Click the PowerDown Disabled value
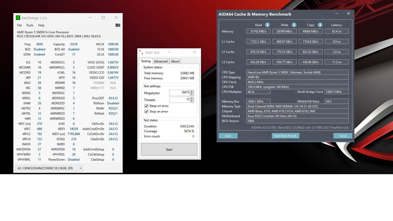Viewport: 393px width, 221px height. point(74,159)
